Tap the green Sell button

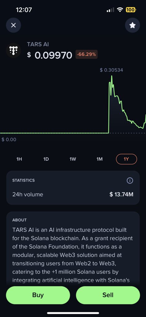pos(108,295)
